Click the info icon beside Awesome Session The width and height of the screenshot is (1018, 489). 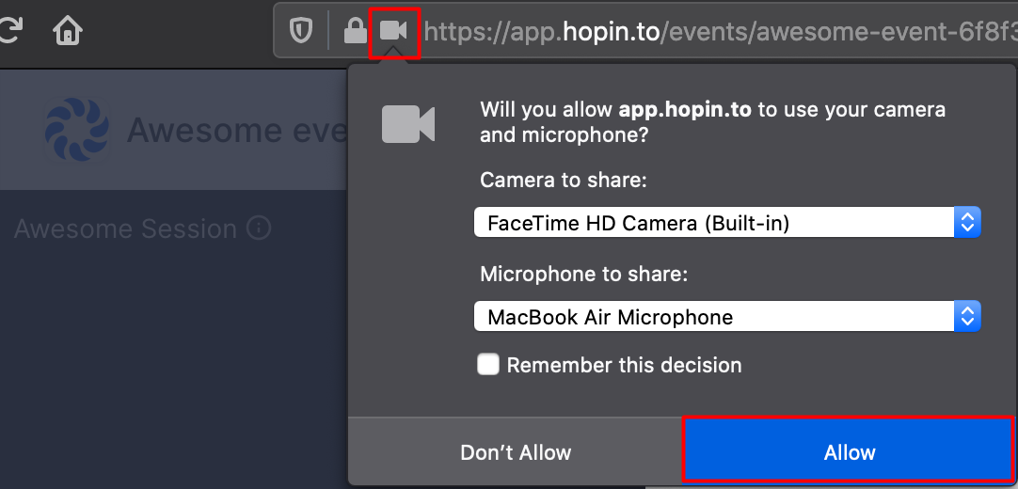259,229
